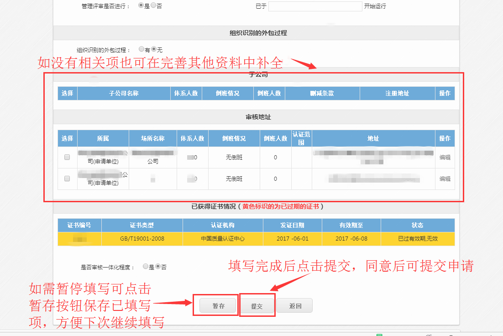
Task: Click the 场所名称 column header
Action: [153, 138]
